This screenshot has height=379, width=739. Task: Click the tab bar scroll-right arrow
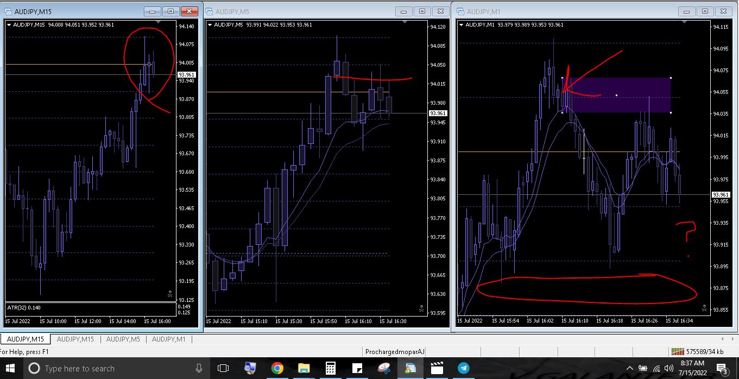tap(732, 339)
